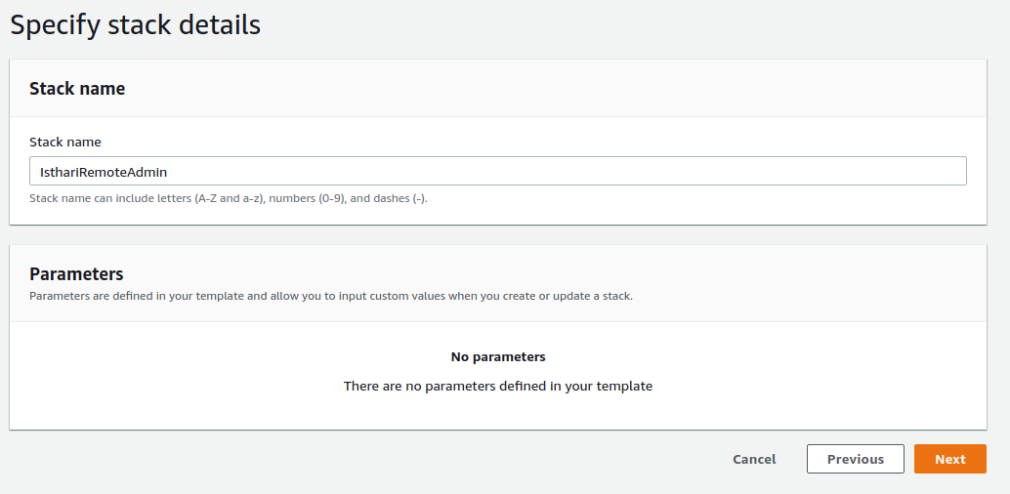The width and height of the screenshot is (1010, 494).
Task: Go back with the Previous button
Action: click(x=856, y=459)
